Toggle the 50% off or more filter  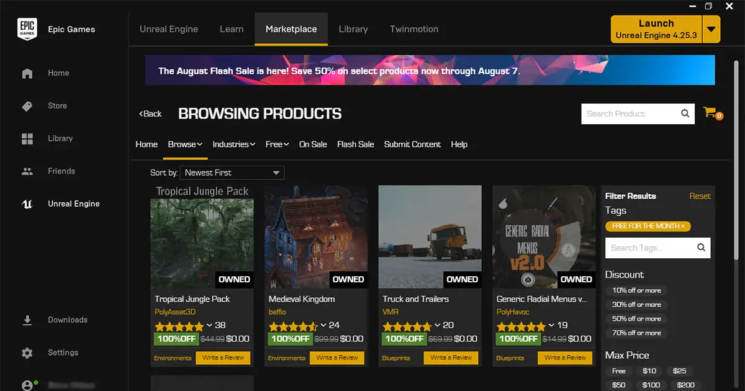[636, 319]
